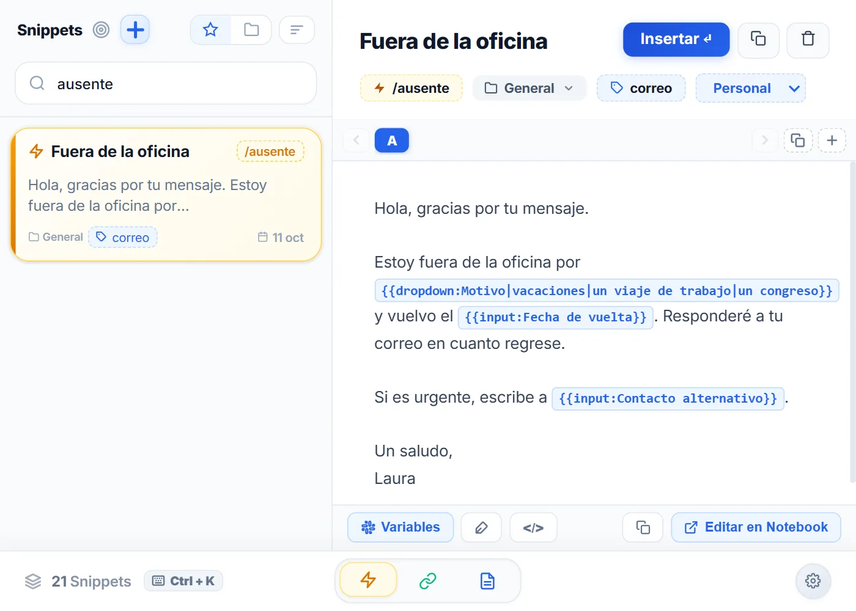Toggle the favorites star filter

point(210,30)
